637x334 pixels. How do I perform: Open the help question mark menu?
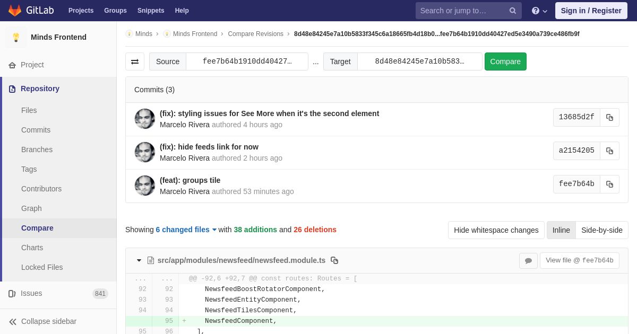[x=539, y=11]
